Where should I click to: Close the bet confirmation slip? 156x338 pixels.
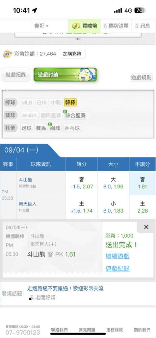coord(146,227)
